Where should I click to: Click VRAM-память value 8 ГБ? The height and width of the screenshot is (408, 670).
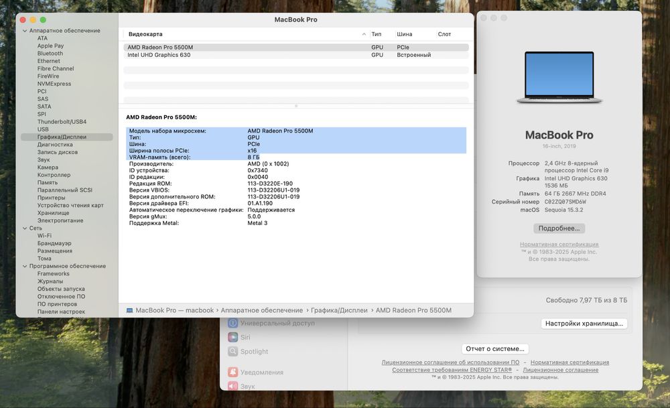pyautogui.click(x=253, y=157)
